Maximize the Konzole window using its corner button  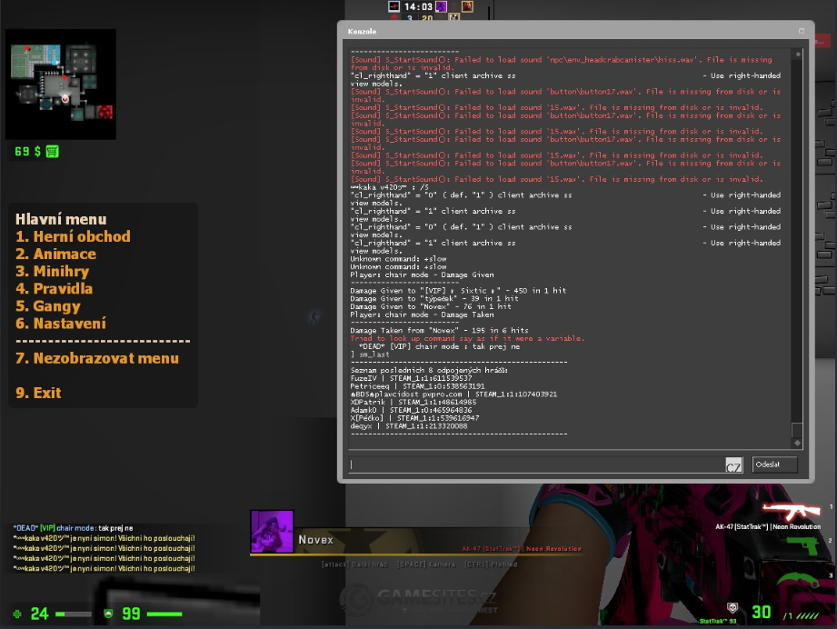click(x=801, y=31)
